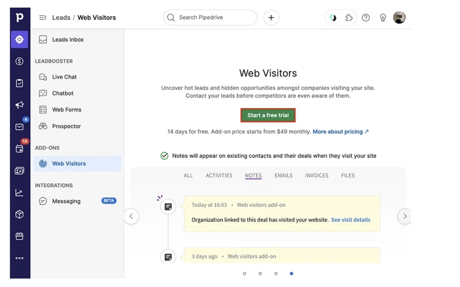The width and height of the screenshot is (460, 287).
Task: Open the More three-dots menu
Action: 20,258
